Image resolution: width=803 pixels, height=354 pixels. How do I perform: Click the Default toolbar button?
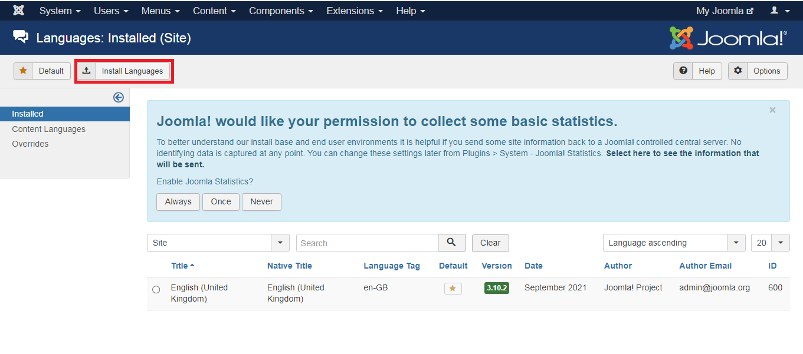42,71
